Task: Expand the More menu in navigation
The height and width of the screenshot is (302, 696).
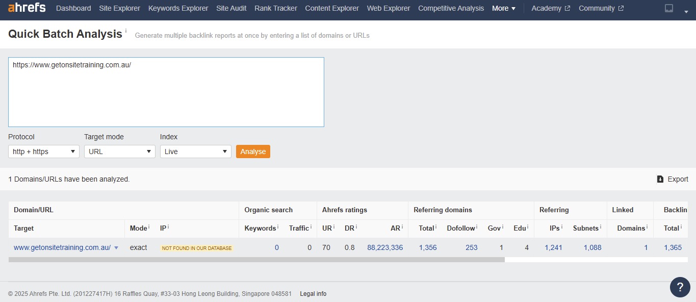Action: coord(504,8)
